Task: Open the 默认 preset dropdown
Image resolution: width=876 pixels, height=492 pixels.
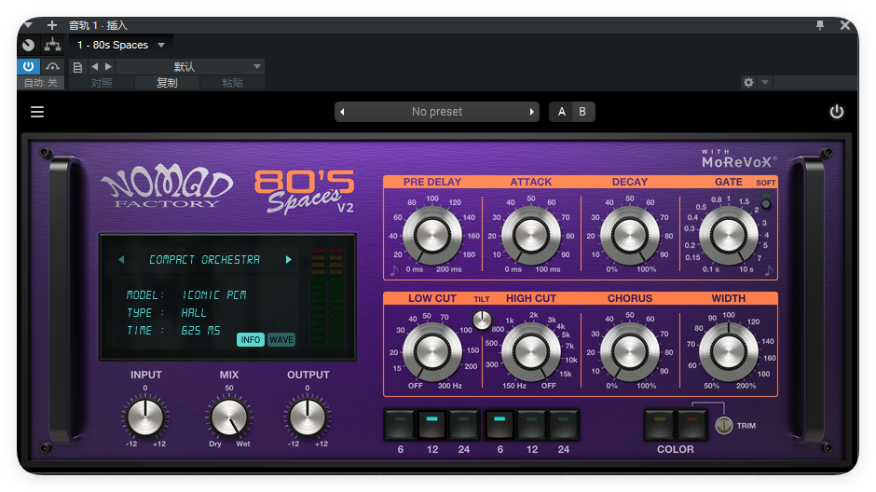Action: pyautogui.click(x=190, y=67)
